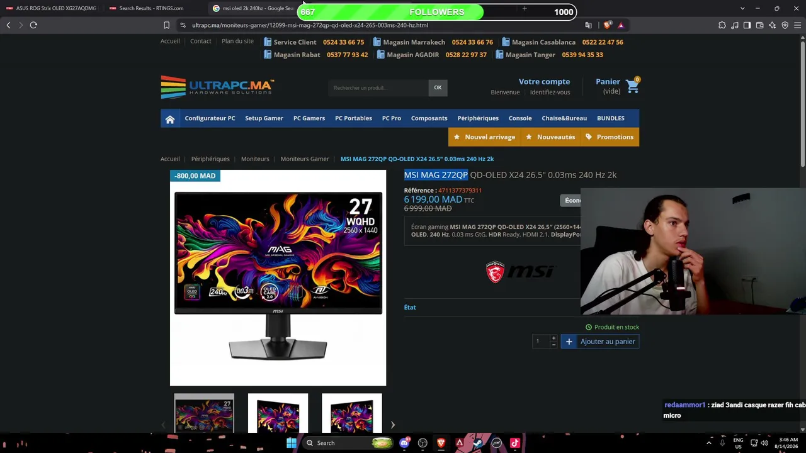Click the Moniteurs Gamer breadcrumb

tap(305, 159)
